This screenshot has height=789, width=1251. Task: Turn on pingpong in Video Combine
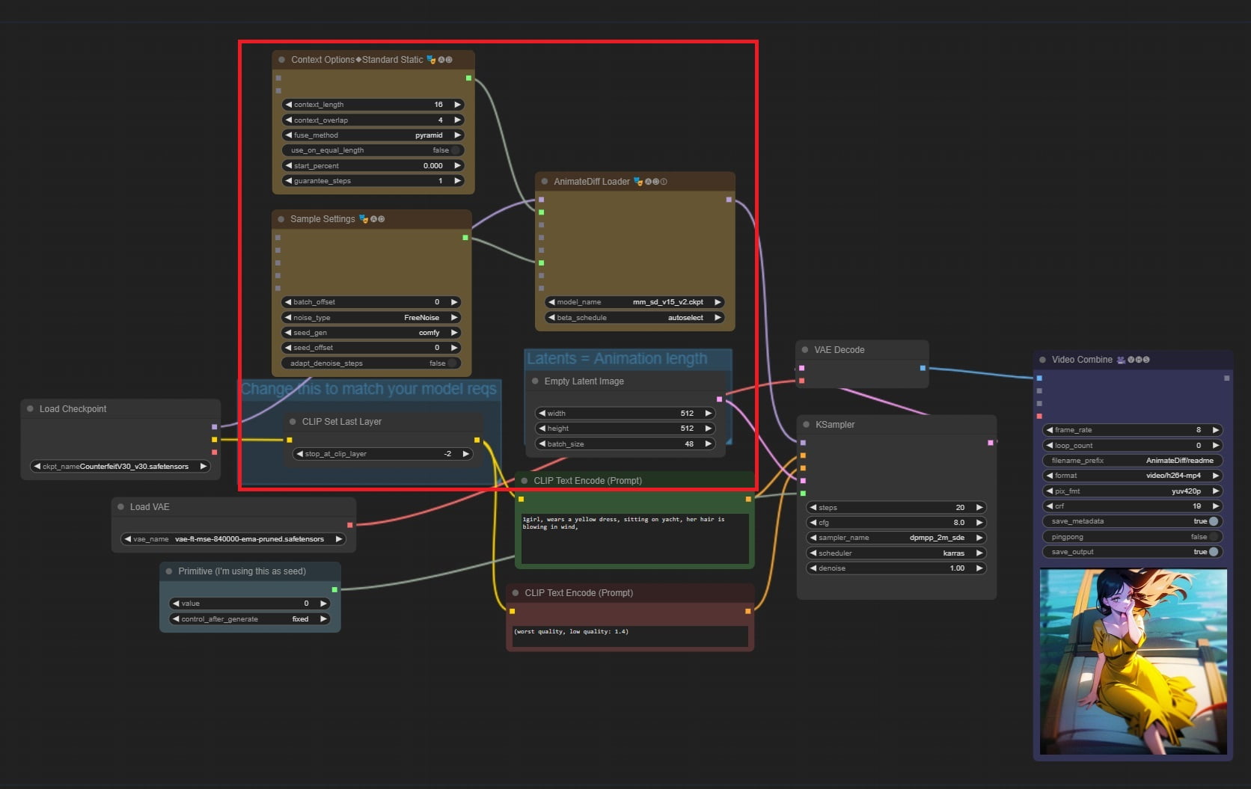[1214, 537]
